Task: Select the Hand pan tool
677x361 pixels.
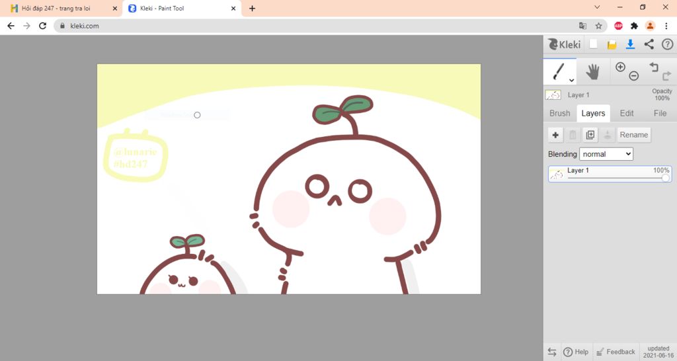Action: pyautogui.click(x=592, y=71)
